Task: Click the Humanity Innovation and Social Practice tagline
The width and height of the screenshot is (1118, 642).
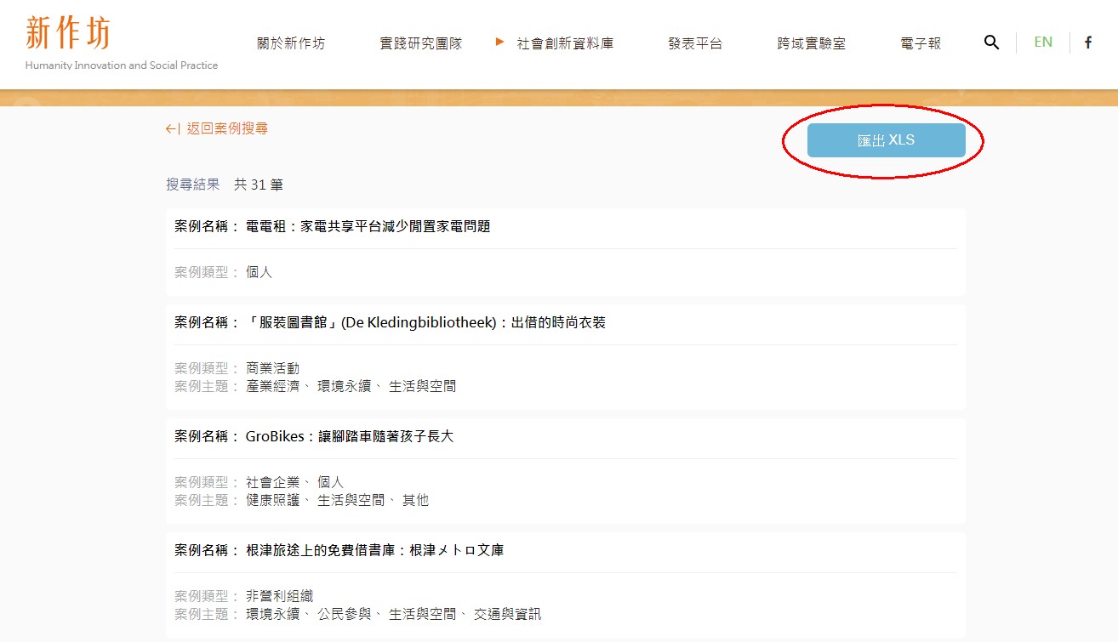Action: pos(122,65)
